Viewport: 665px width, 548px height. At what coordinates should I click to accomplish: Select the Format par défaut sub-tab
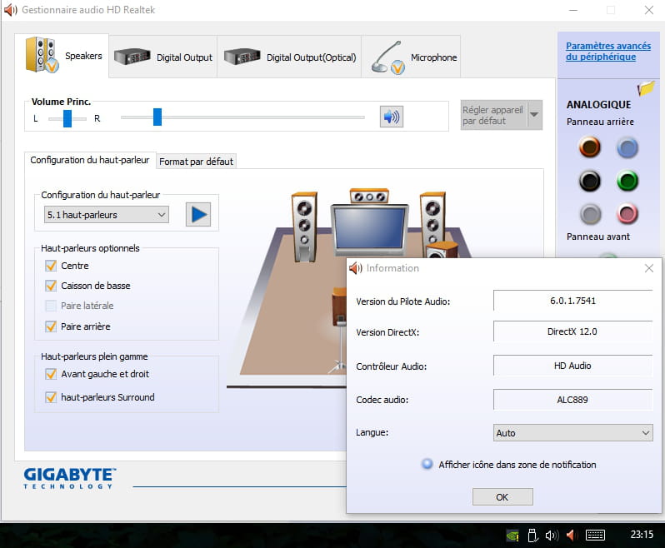tap(197, 162)
